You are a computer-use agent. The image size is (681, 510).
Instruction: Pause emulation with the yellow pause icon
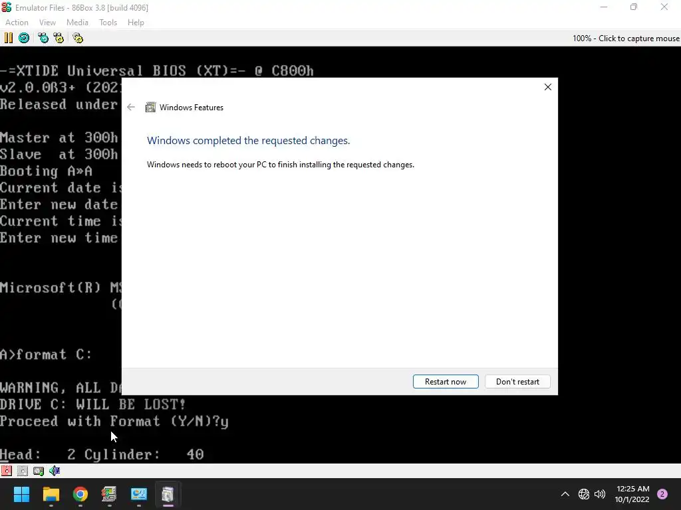tap(8, 38)
